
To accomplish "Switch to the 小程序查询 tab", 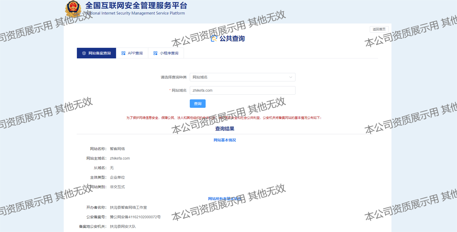I will (166, 53).
